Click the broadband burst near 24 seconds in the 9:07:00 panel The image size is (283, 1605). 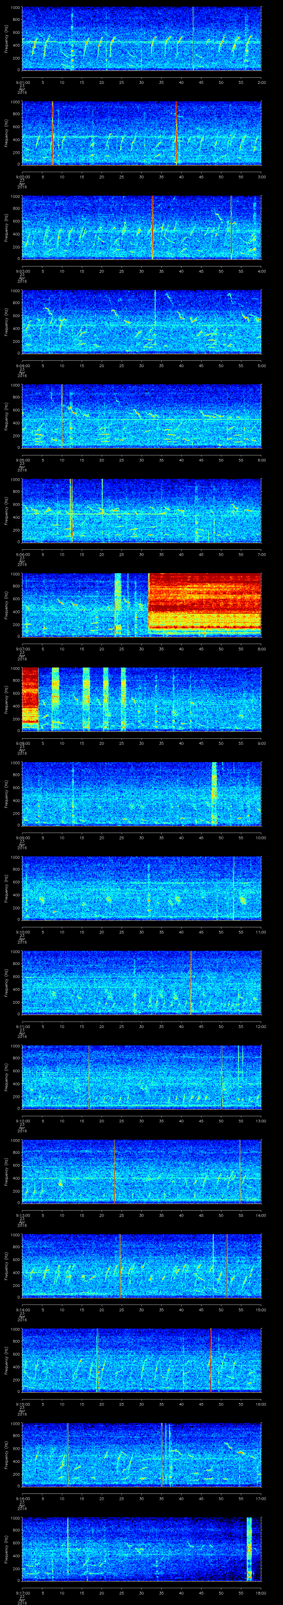tap(117, 604)
